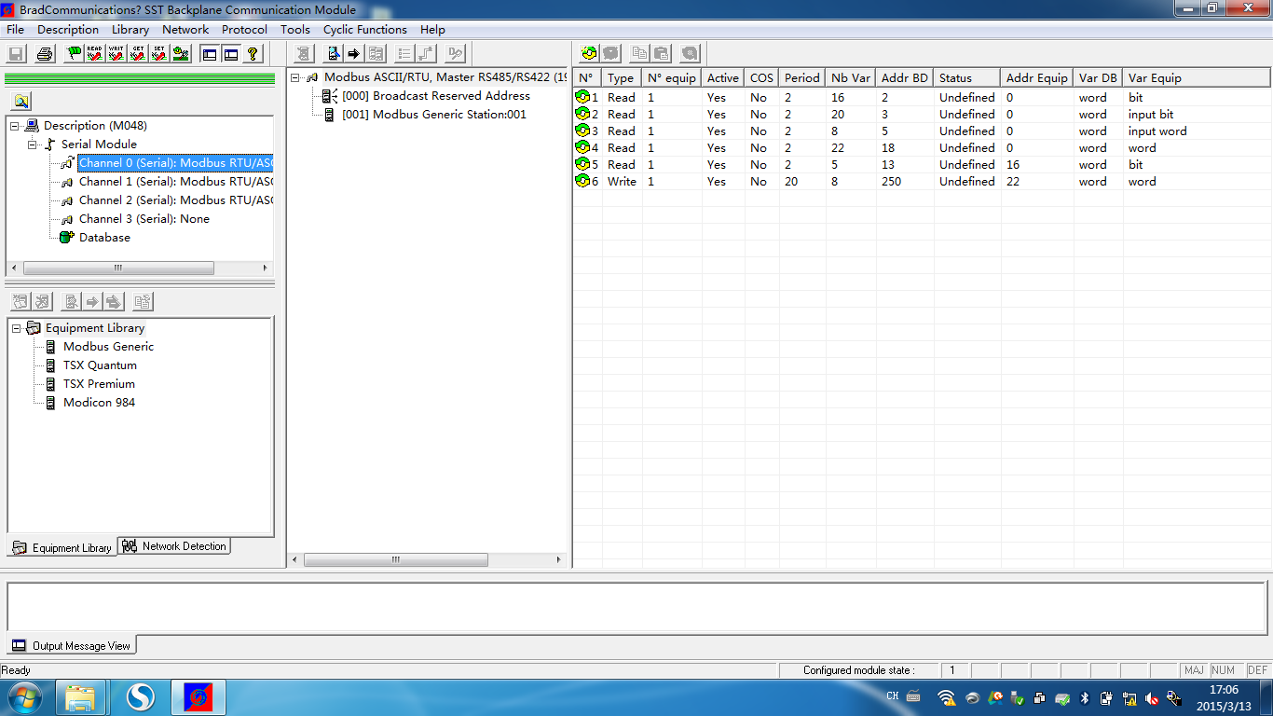The image size is (1273, 716).
Task: Click the Addr BD column header
Action: coord(905,77)
